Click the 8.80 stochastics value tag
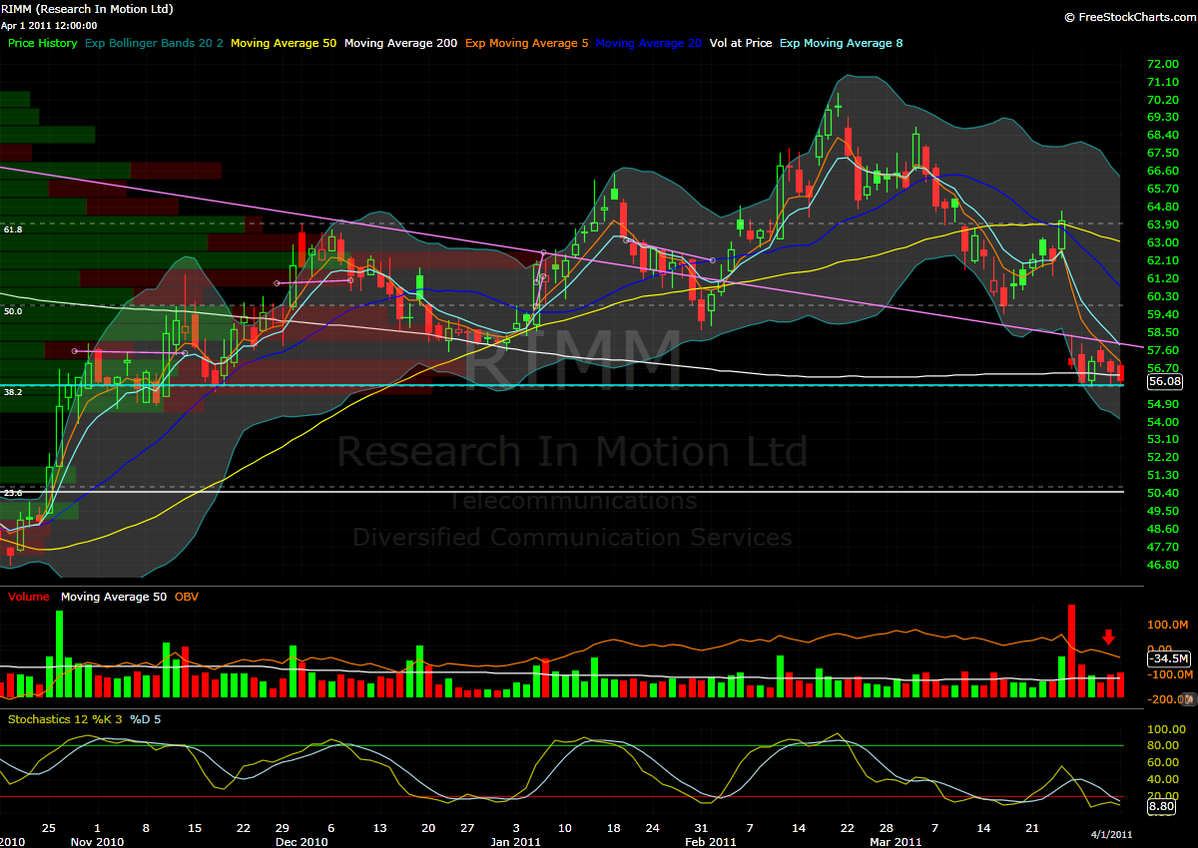 (x=1162, y=805)
